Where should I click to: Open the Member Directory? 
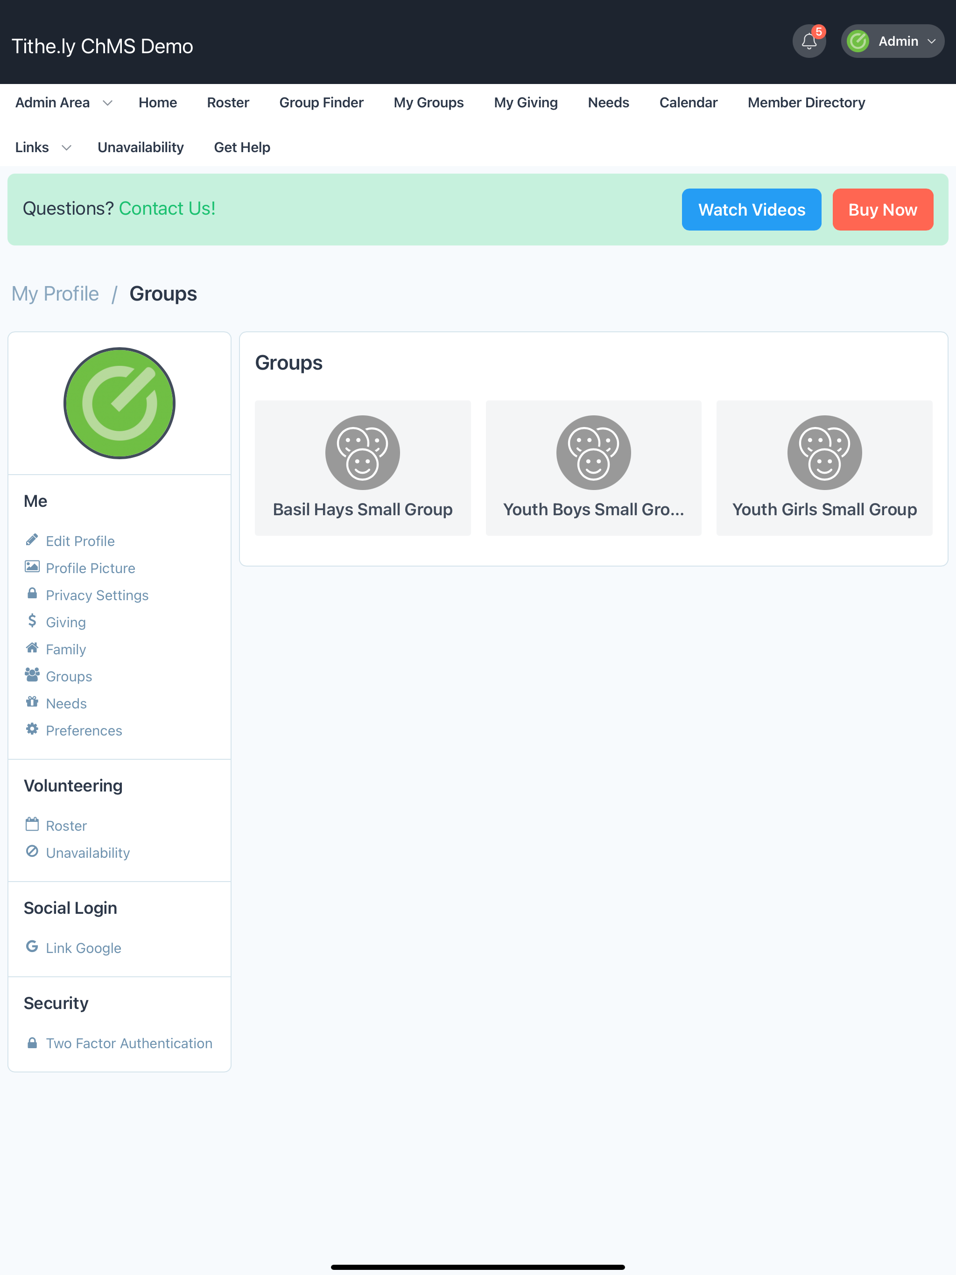[806, 103]
